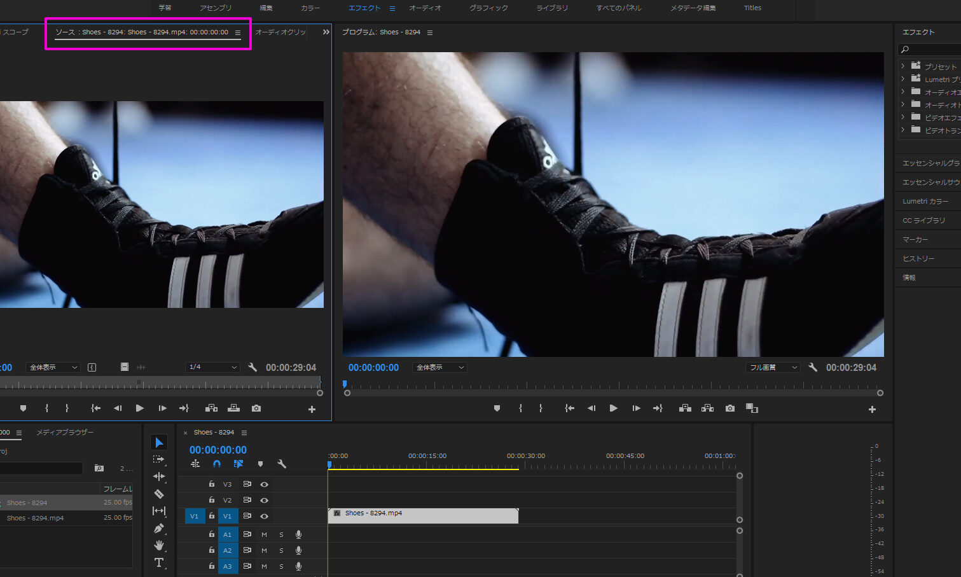Switch to the カラー workspace
The width and height of the screenshot is (961, 577).
(310, 8)
